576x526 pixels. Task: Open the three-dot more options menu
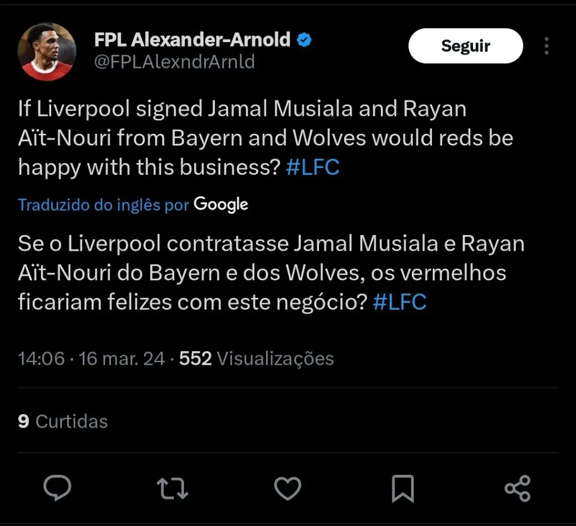546,46
